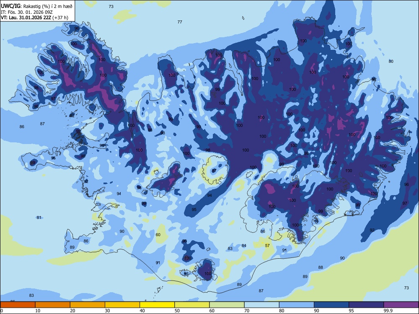
Task: Click the legend scale label 10
Action: (38, 311)
